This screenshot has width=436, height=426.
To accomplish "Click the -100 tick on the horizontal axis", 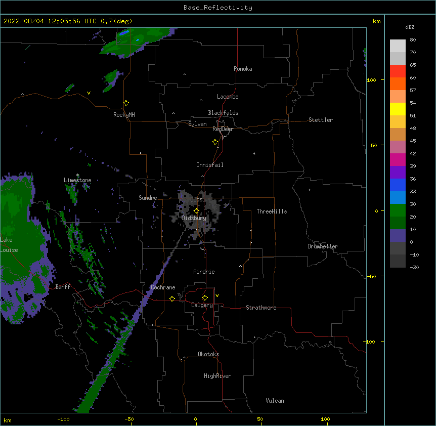I will pos(63,419).
